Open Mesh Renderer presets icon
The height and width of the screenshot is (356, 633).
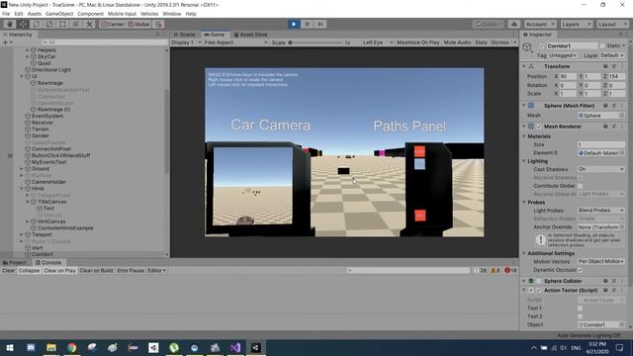pyautogui.click(x=614, y=127)
